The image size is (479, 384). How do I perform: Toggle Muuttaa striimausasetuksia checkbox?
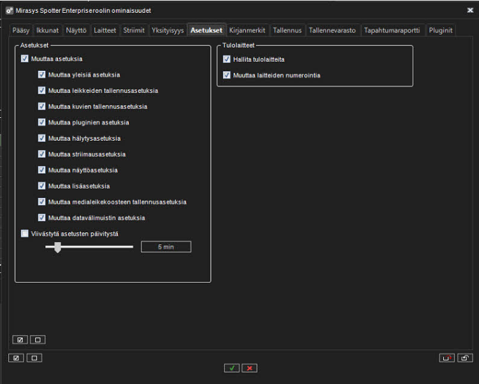tap(42, 154)
